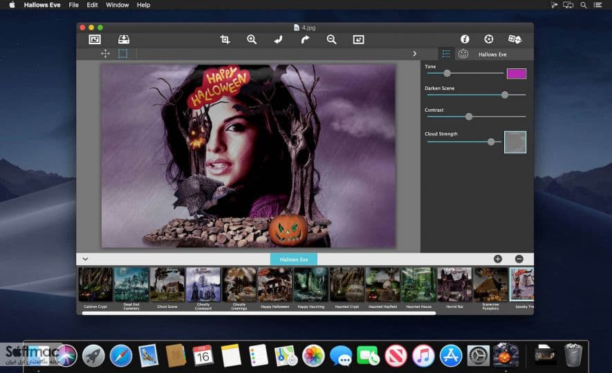Screen dimensions: 612x373
Task: Open System Preferences gear in the Dock
Action: pyautogui.click(x=479, y=356)
